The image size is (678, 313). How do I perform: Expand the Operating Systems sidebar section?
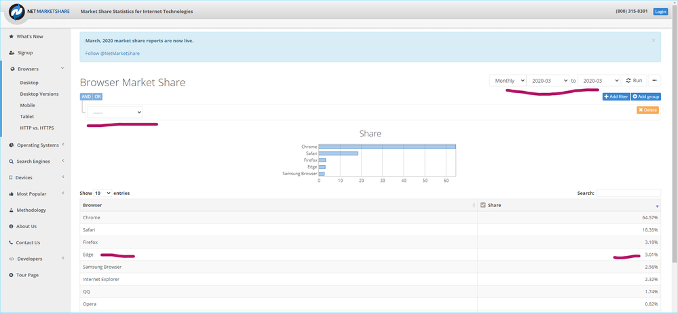[63, 145]
